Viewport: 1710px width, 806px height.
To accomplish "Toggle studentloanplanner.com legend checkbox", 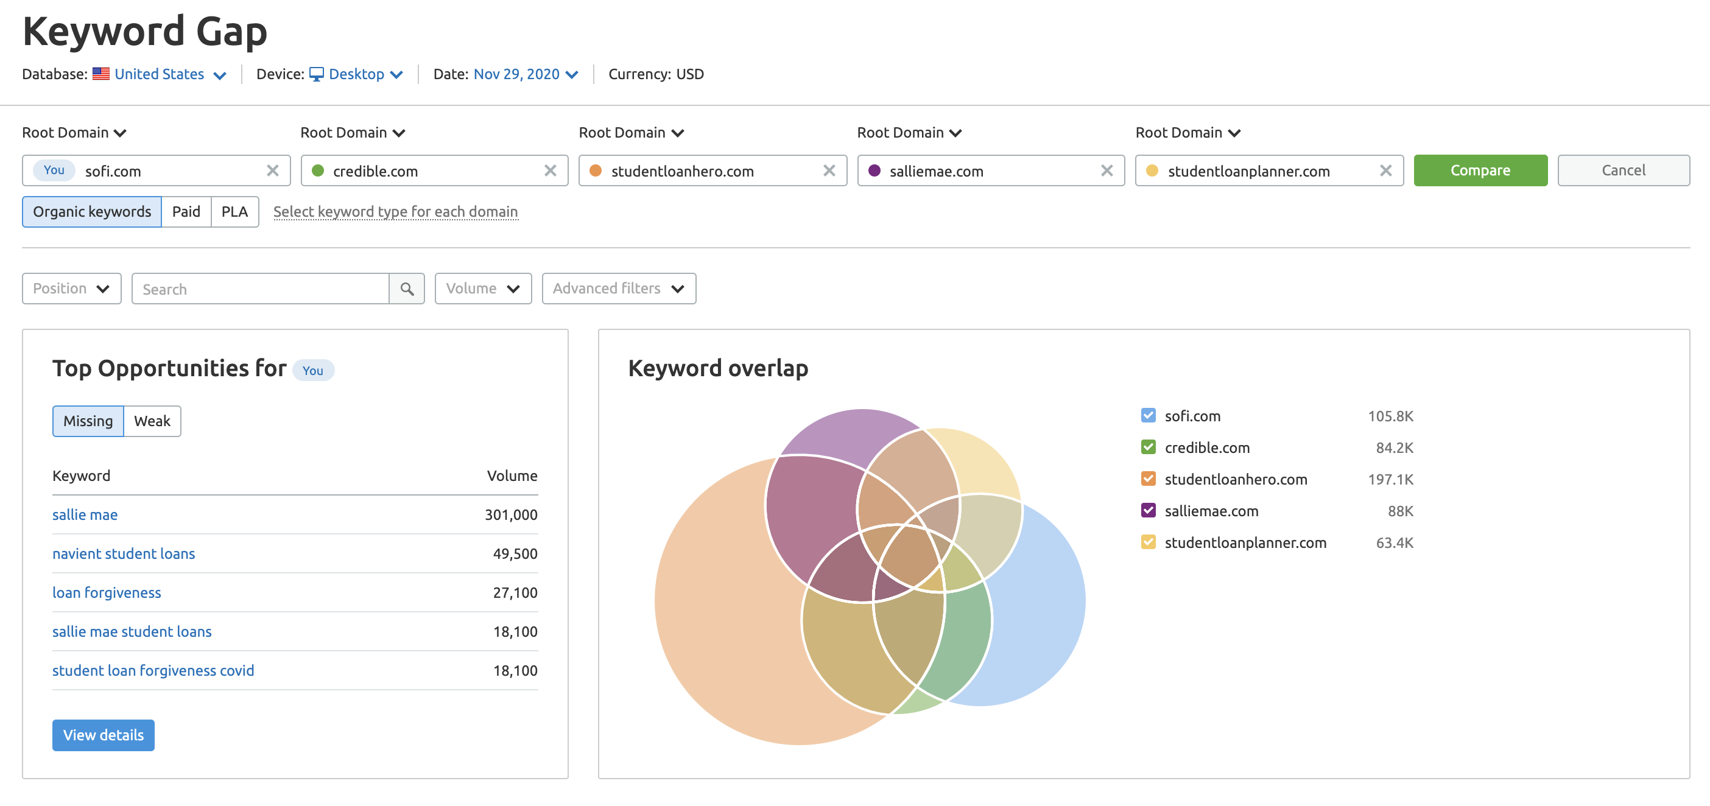I will [x=1149, y=542].
